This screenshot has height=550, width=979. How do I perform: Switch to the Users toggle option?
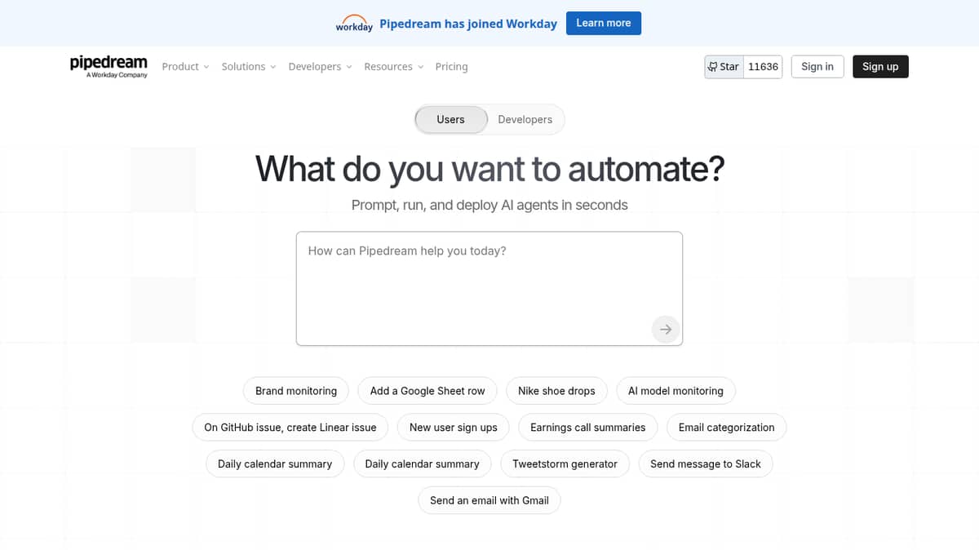450,119
